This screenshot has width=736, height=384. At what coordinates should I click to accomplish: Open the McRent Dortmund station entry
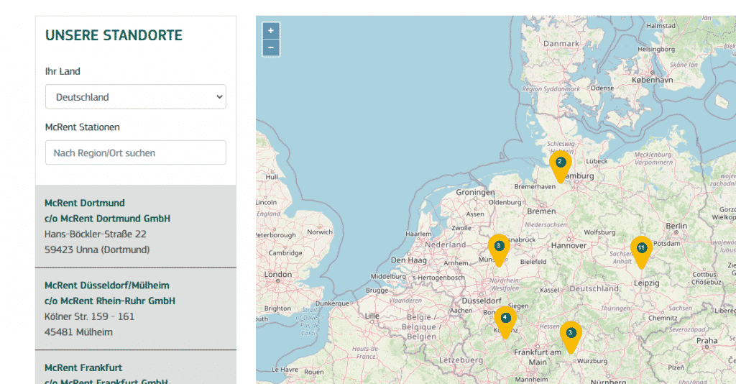[x=136, y=227]
